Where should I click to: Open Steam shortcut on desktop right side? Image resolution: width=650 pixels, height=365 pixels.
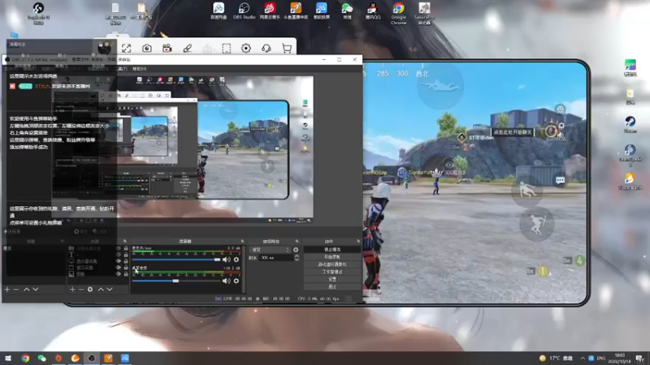coord(630,124)
